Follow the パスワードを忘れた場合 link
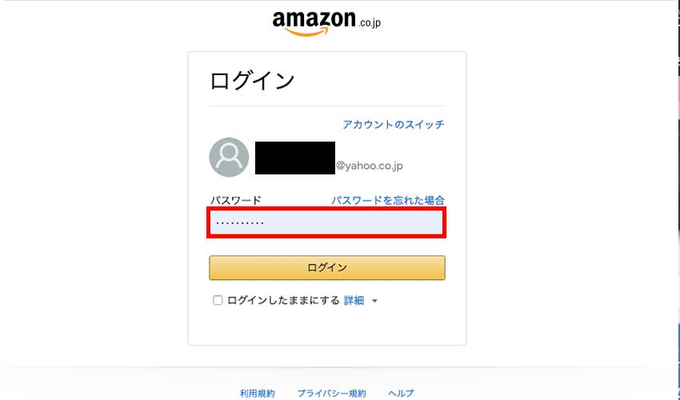 click(x=388, y=200)
